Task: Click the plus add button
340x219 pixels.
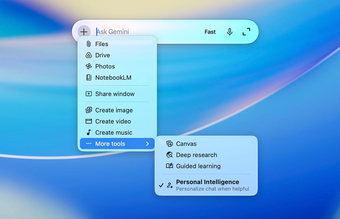Action: pyautogui.click(x=84, y=32)
